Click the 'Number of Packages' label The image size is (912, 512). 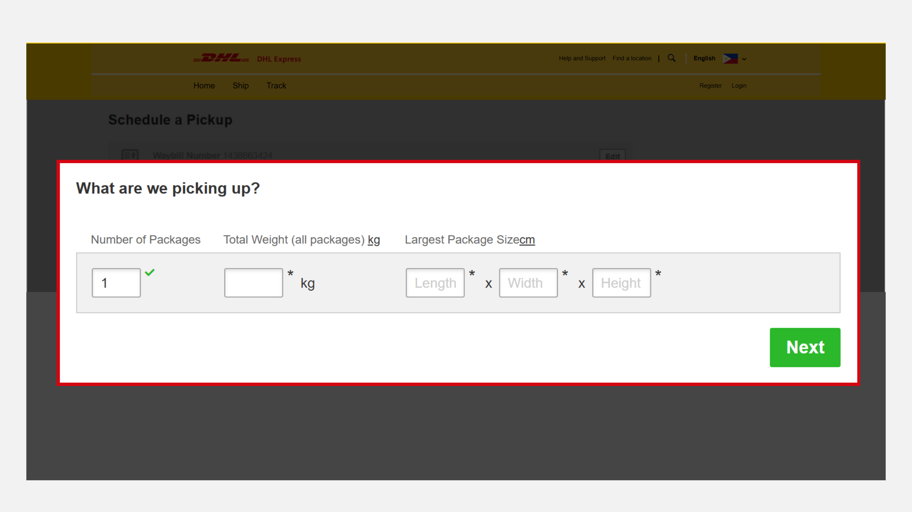[x=146, y=240]
